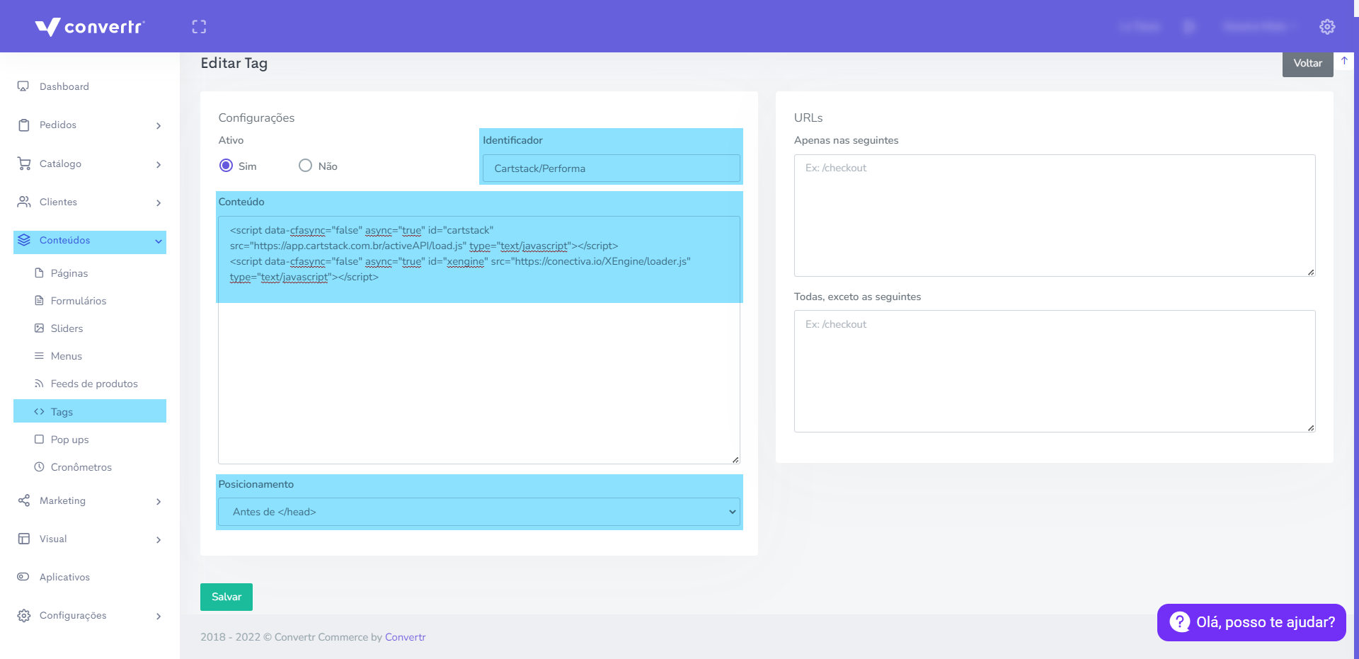Expand the Clientes menu chevron
Image resolution: width=1359 pixels, height=659 pixels.
coord(159,202)
